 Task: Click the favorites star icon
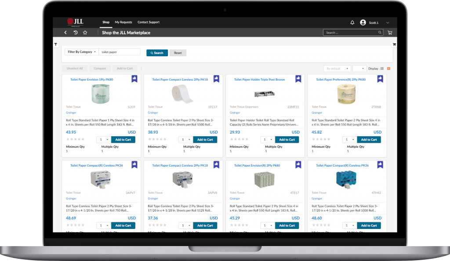(85, 33)
